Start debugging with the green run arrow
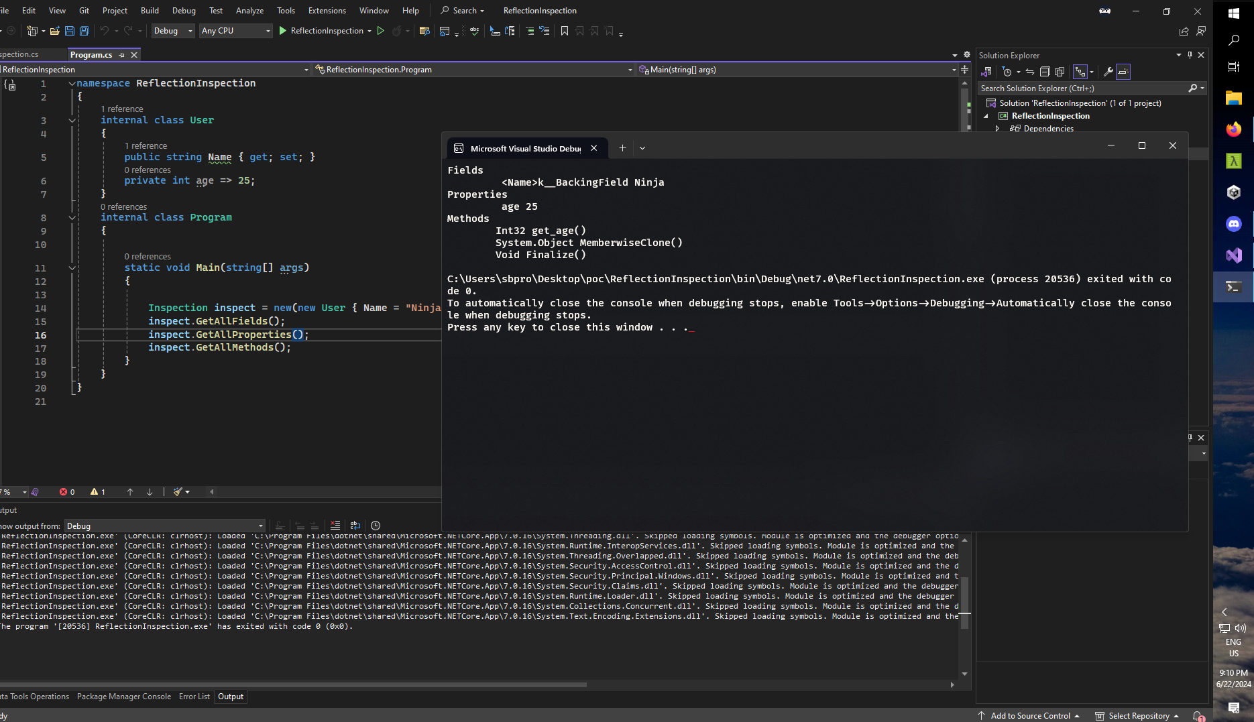Screen dimensions: 1254x722 [282, 31]
